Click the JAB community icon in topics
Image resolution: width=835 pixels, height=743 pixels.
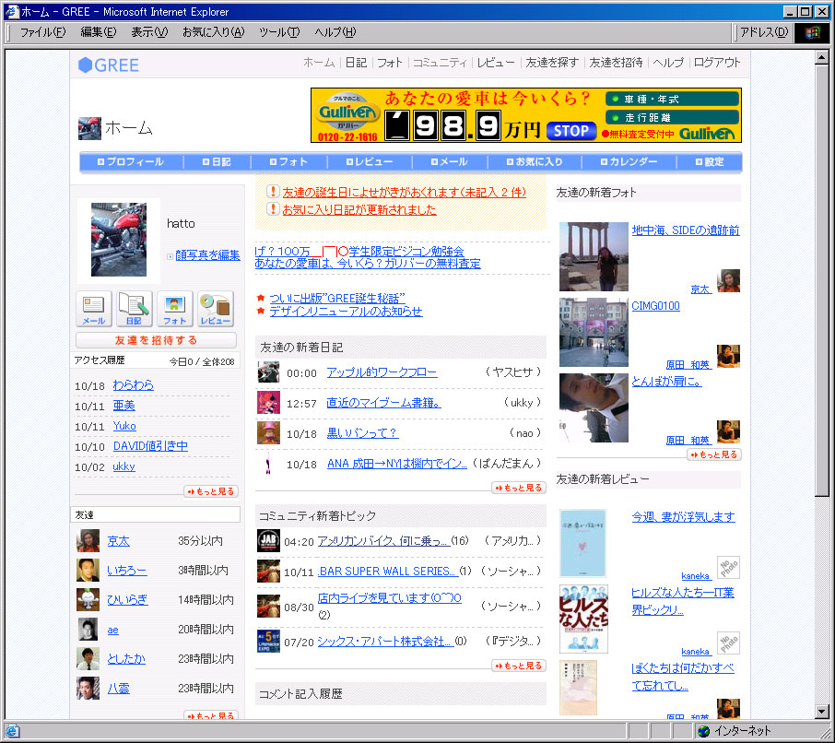(268, 541)
